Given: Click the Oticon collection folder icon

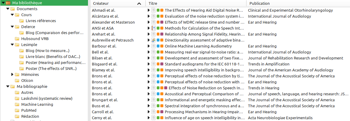Looking at the screenshot, I should click(x=17, y=81).
